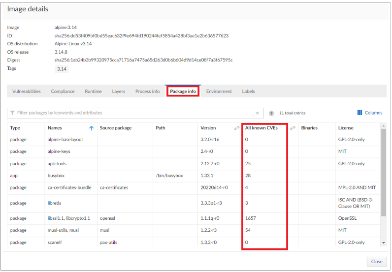The width and height of the screenshot is (392, 272).
Task: Clear the package filter with the X icon
Action: point(257,113)
